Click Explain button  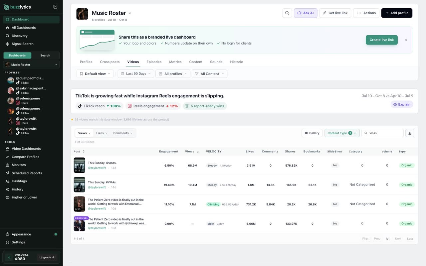click(402, 104)
